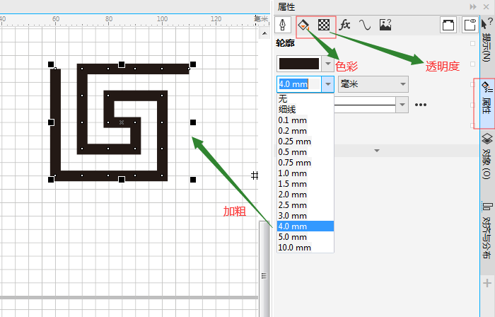Click the fx Effects icon
Image resolution: width=495 pixels, height=317 pixels.
point(344,25)
